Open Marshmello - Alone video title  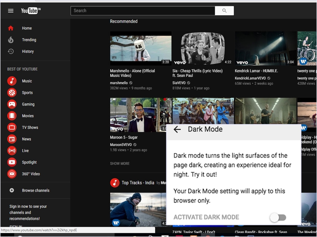tap(132, 73)
